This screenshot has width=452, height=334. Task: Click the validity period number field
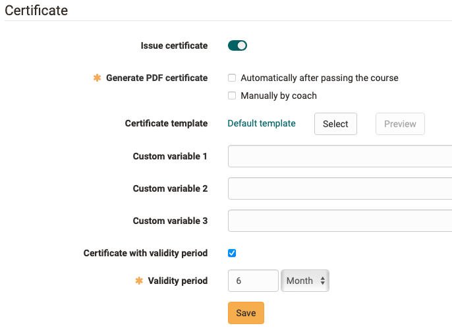[x=253, y=281]
